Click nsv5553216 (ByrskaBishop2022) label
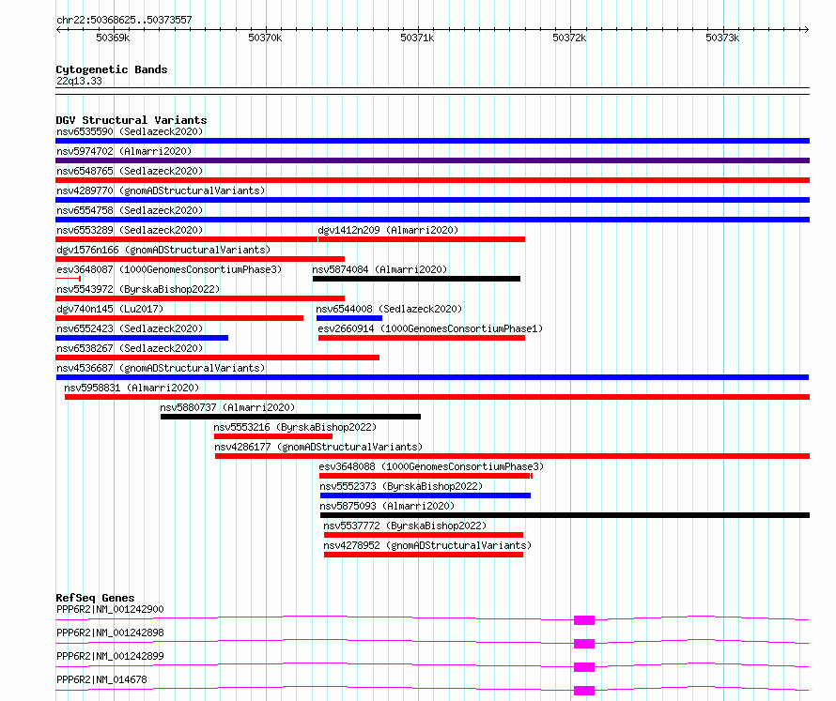Image resolution: width=836 pixels, height=701 pixels. pyautogui.click(x=295, y=427)
